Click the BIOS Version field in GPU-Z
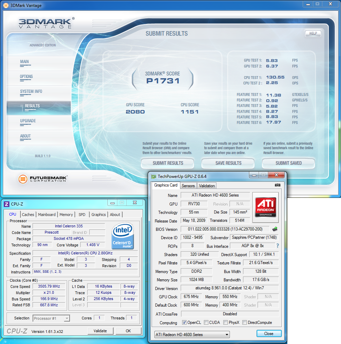The image size is (341, 344). (x=225, y=229)
